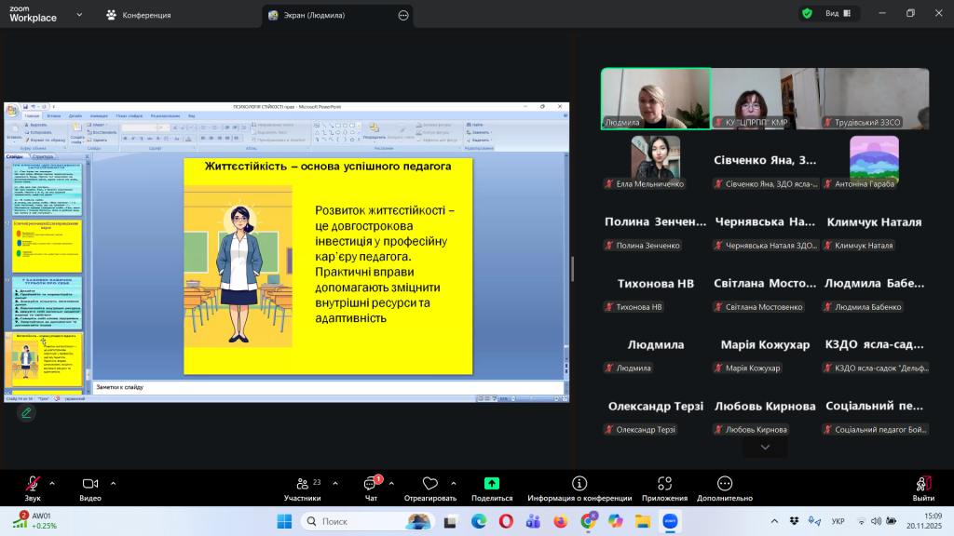Click the annotation pencil button below slide
Image resolution: width=954 pixels, height=536 pixels.
pyautogui.click(x=26, y=412)
